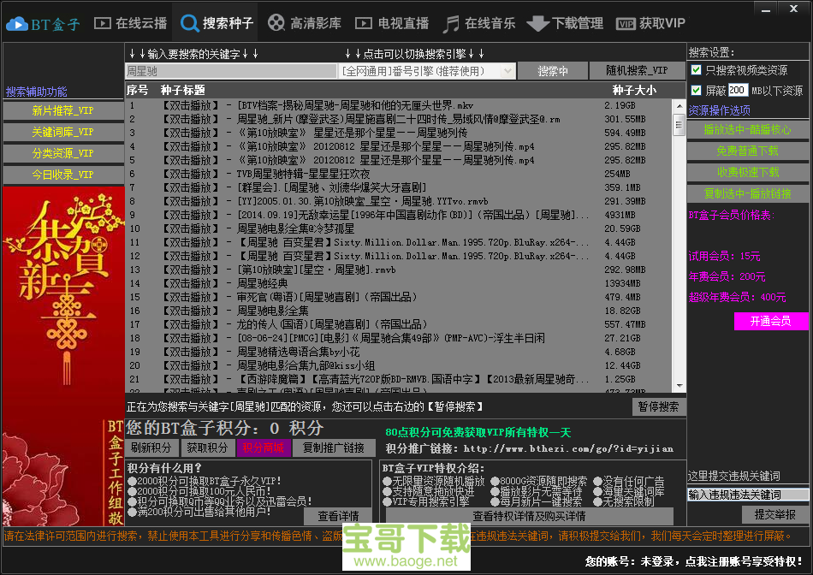Image resolution: width=813 pixels, height=575 pixels.
Task: Click the 刷新积分 button
Action: tap(151, 448)
